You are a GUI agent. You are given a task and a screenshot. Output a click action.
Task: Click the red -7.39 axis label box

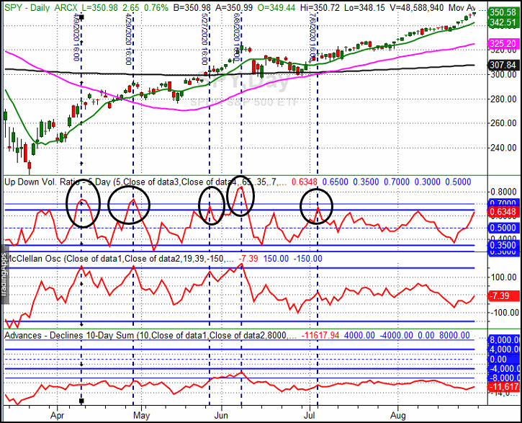(x=503, y=295)
